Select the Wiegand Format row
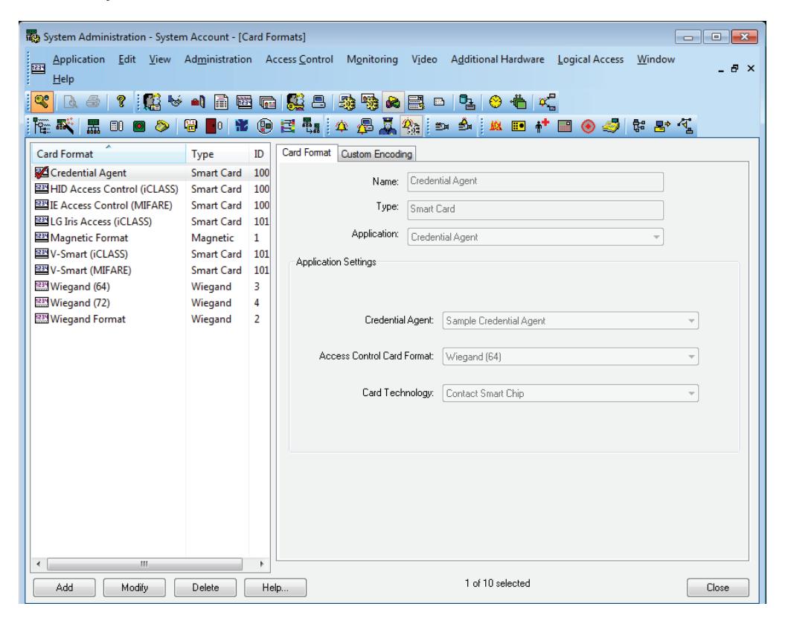785x621 pixels. pyautogui.click(x=151, y=319)
